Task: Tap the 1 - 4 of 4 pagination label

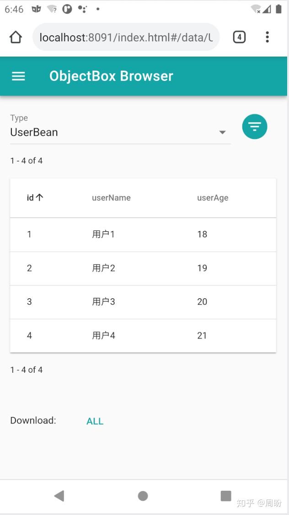Action: pos(26,161)
